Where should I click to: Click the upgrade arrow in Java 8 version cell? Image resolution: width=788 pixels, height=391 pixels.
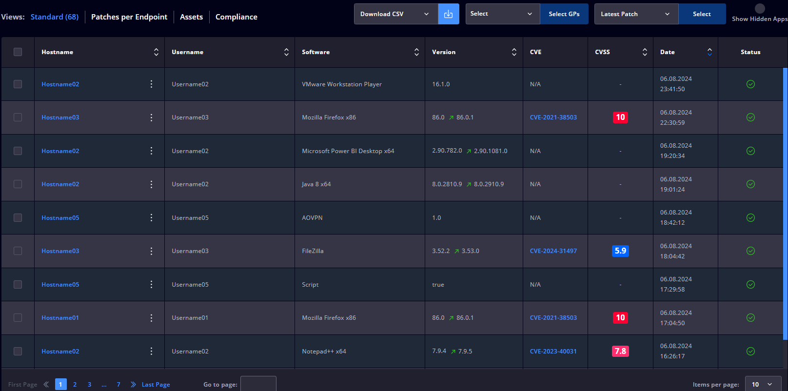click(469, 184)
